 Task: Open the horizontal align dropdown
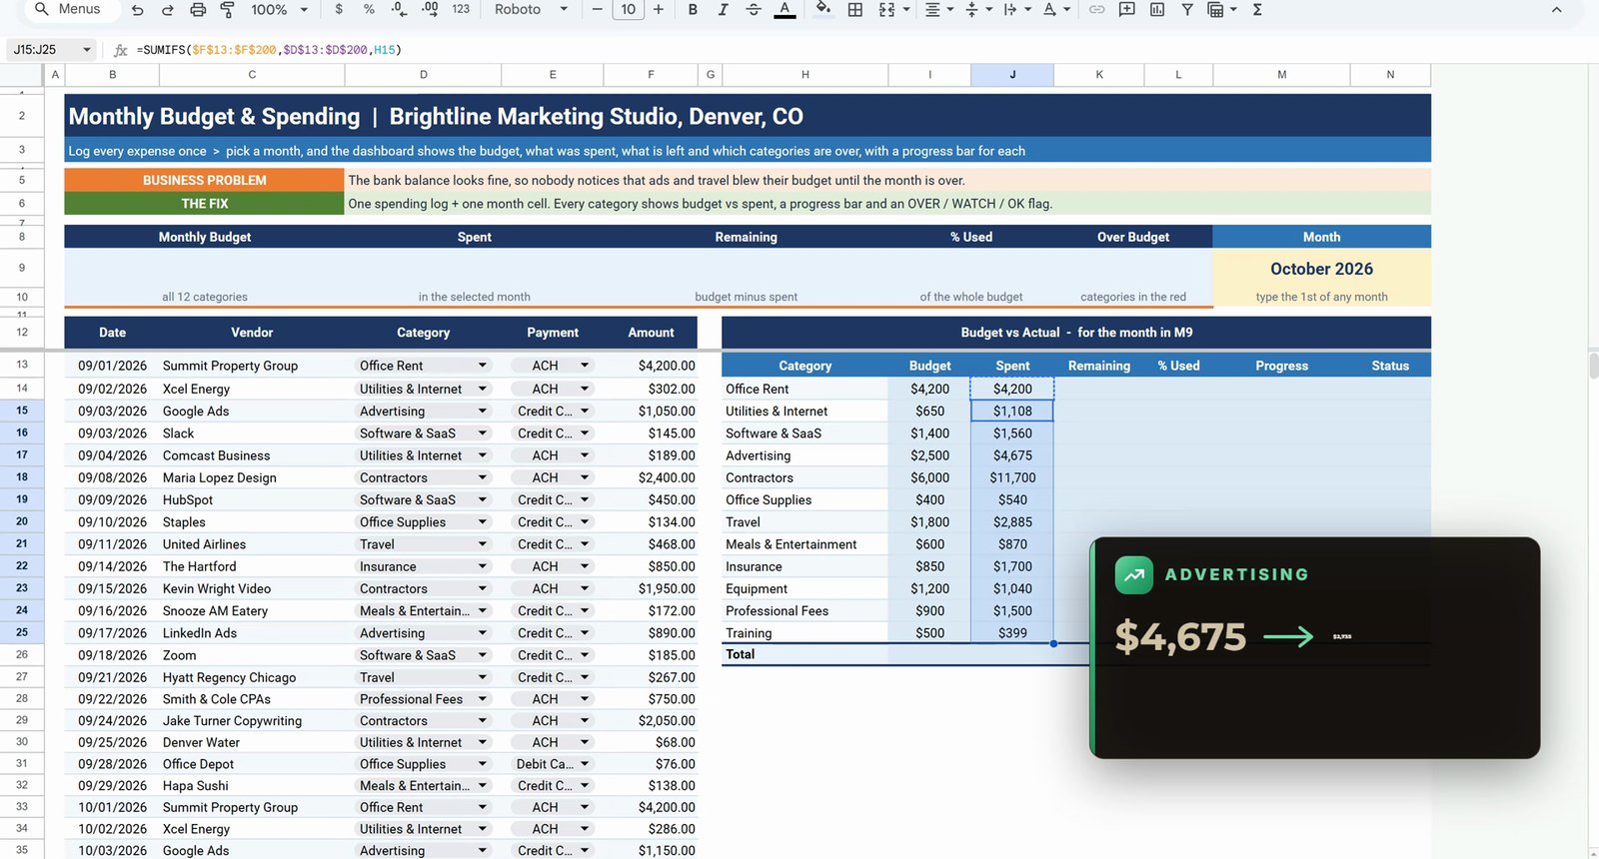click(x=937, y=10)
